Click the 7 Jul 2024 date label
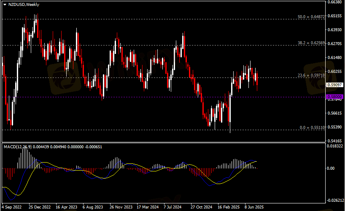 [x=174, y=207]
